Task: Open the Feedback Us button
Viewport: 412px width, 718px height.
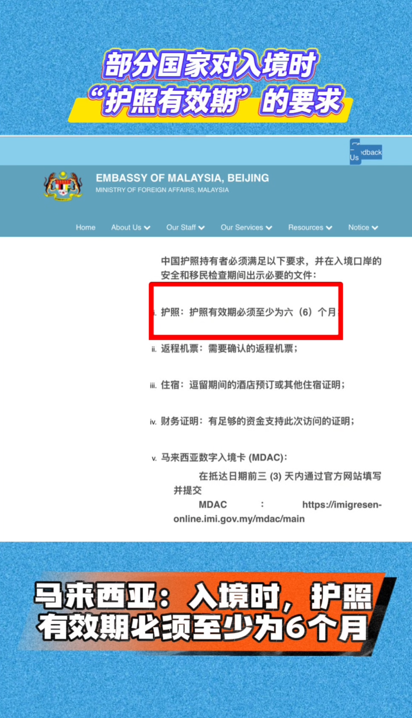Action: [365, 152]
